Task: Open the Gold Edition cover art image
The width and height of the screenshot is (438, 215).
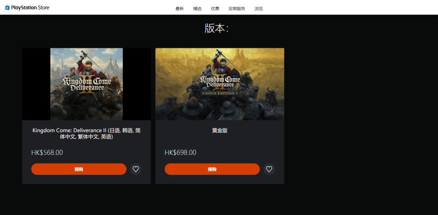Action: pos(220,84)
